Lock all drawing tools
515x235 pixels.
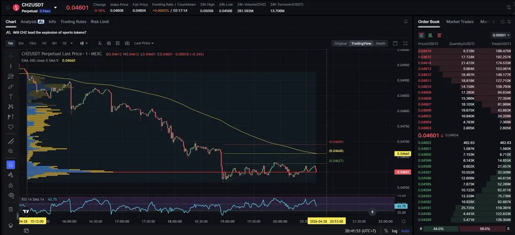click(11, 185)
